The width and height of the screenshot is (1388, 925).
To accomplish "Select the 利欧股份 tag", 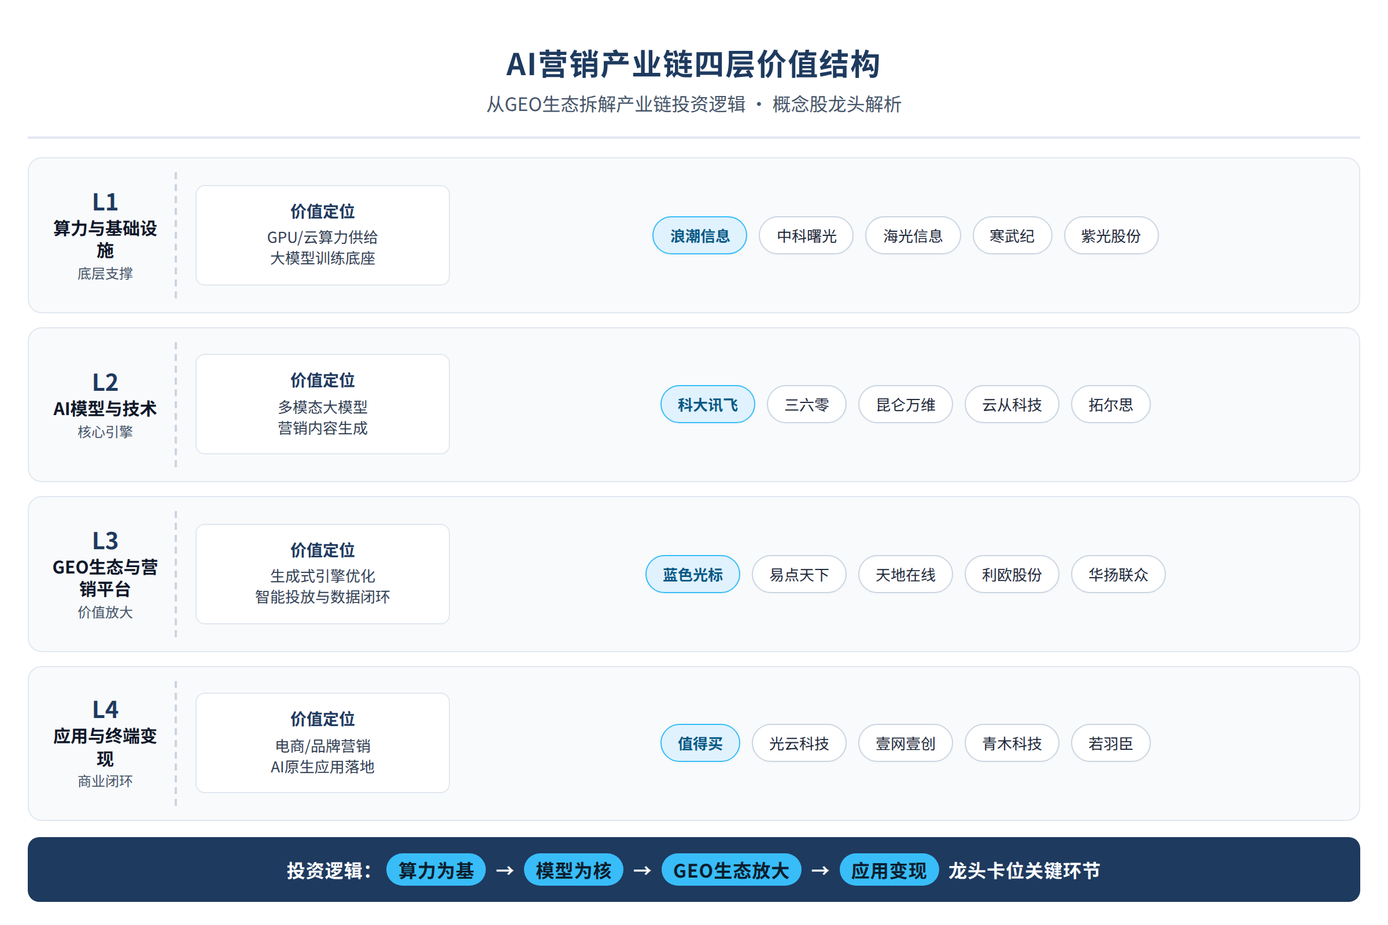I will pos(1012,574).
